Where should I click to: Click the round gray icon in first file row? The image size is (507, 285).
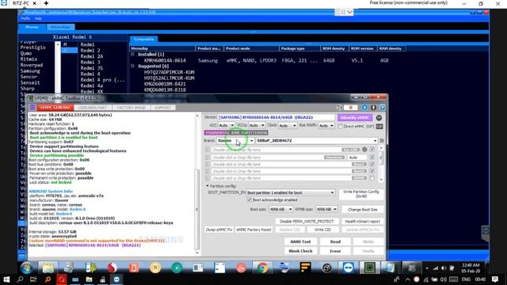pyautogui.click(x=364, y=150)
